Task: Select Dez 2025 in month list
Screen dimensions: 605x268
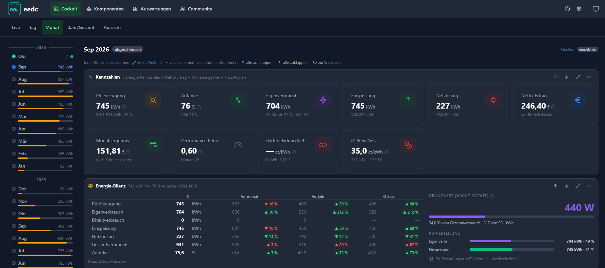Action: pos(43,190)
